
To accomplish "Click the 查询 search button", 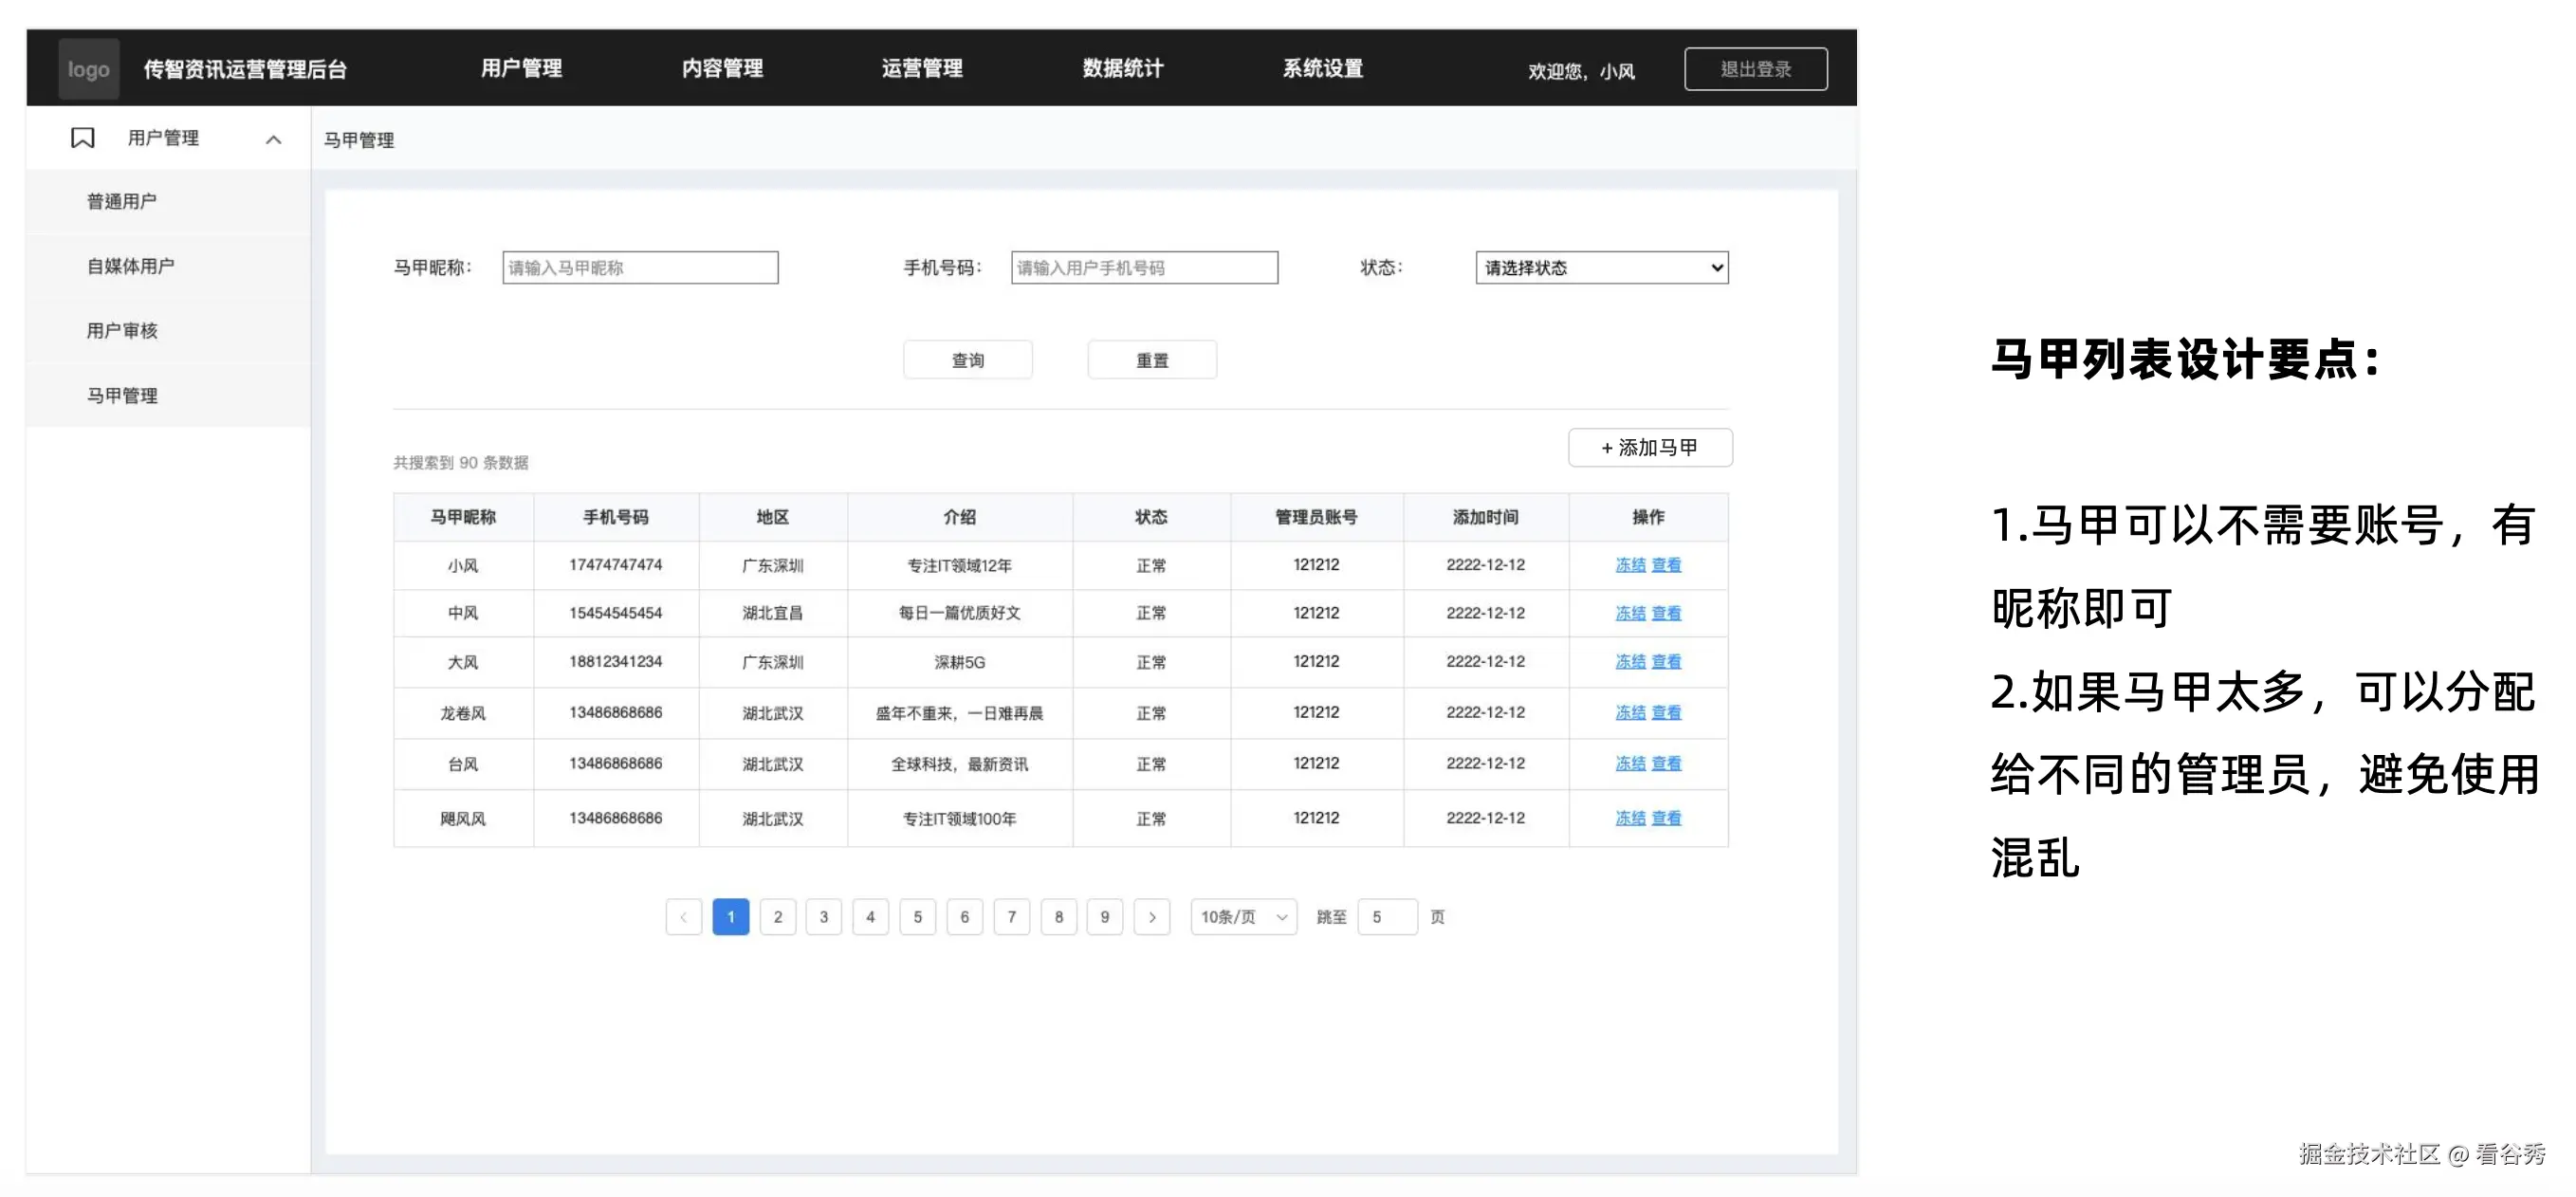I will pos(967,359).
